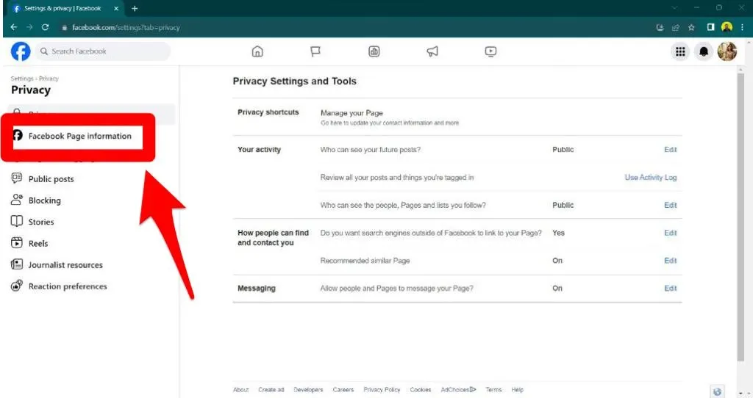Open Blocking settings in sidebar
The width and height of the screenshot is (753, 398).
[x=44, y=200]
